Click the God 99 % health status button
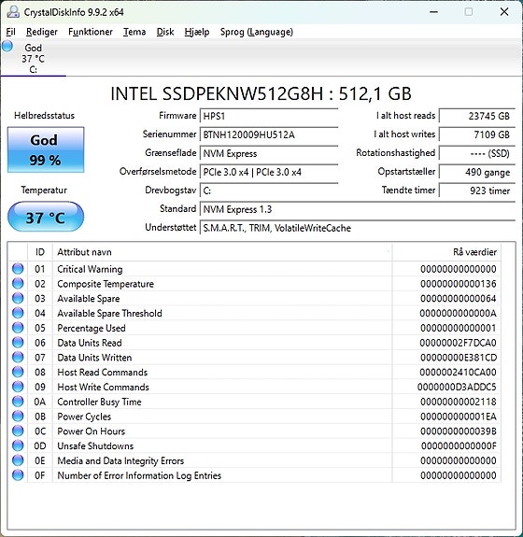The height and width of the screenshot is (537, 523). (46, 149)
